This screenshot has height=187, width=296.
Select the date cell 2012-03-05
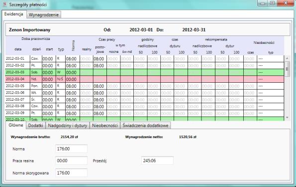17,86
